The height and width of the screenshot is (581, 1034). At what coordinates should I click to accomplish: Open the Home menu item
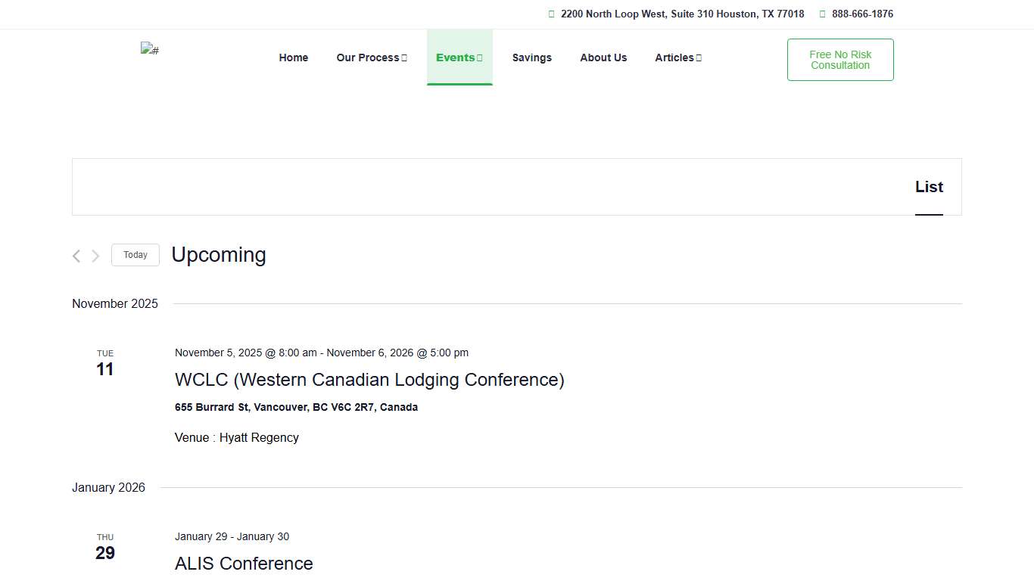pyautogui.click(x=294, y=57)
